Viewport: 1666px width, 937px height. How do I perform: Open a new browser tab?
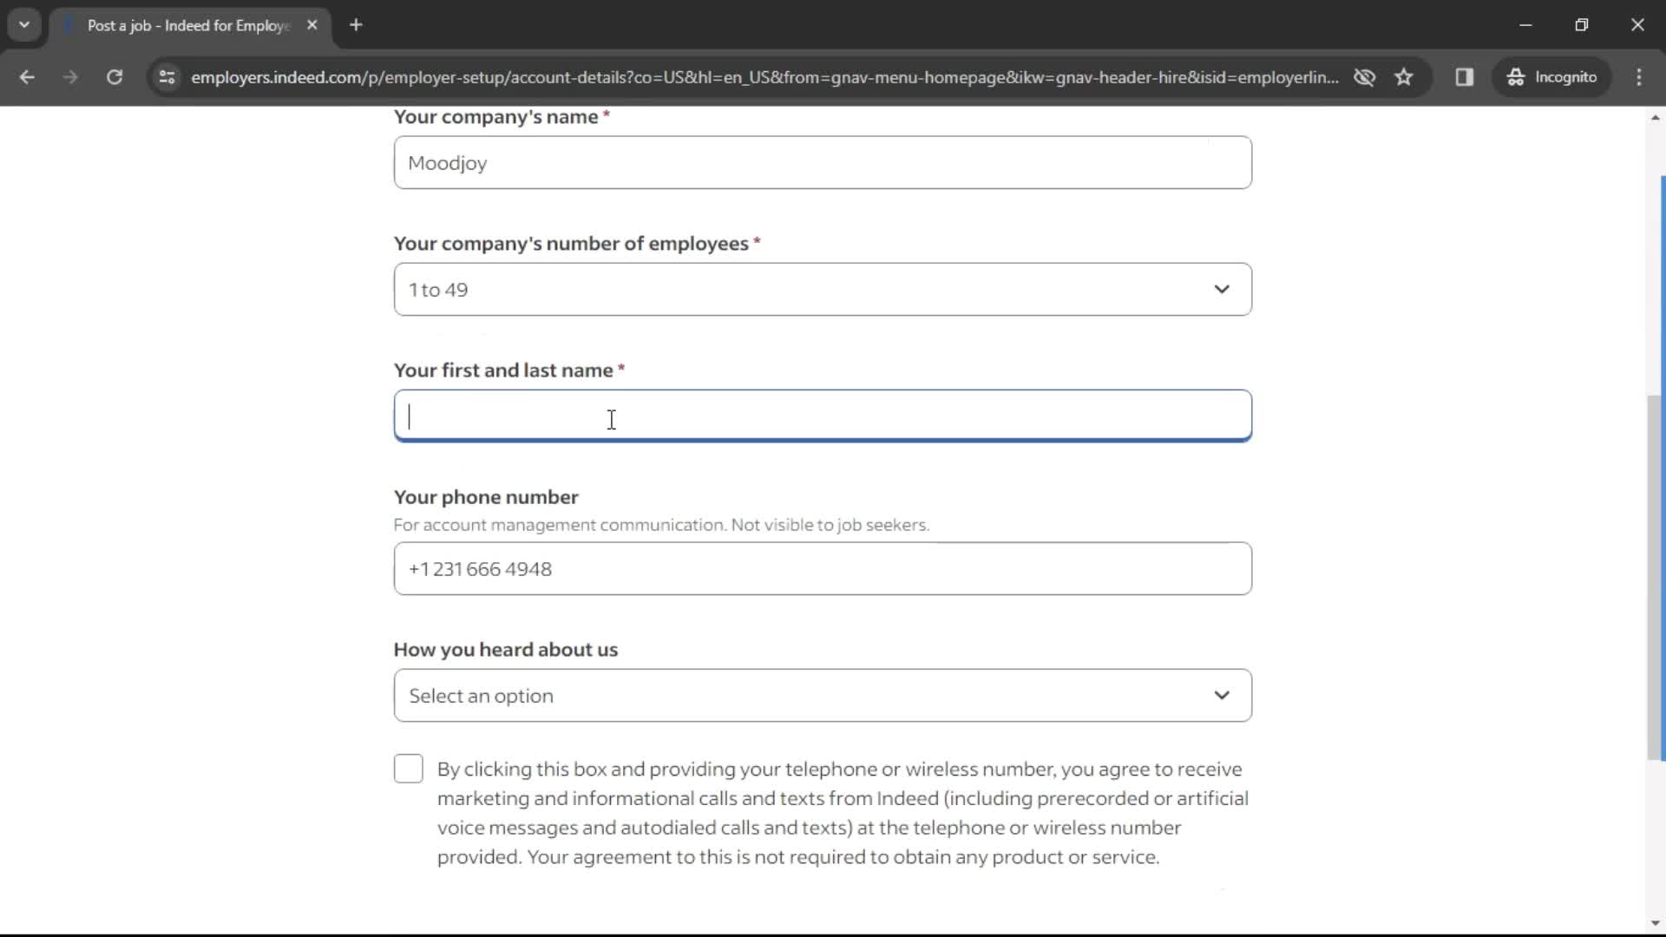[x=356, y=25]
